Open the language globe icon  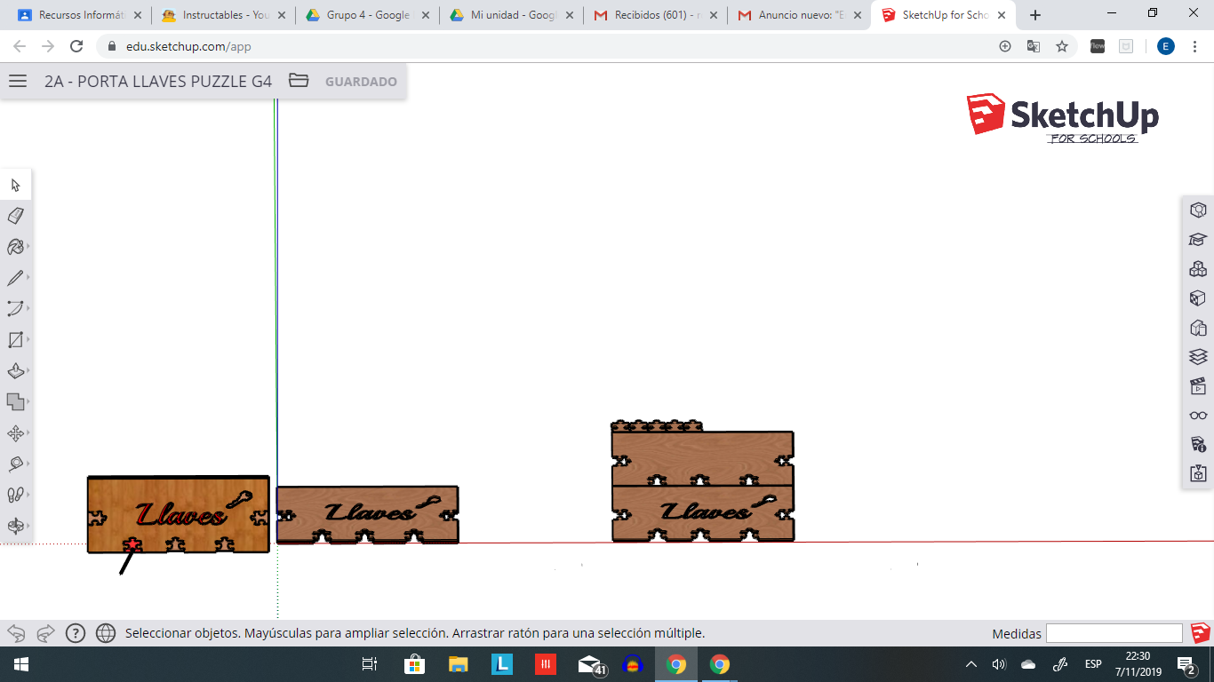point(106,633)
